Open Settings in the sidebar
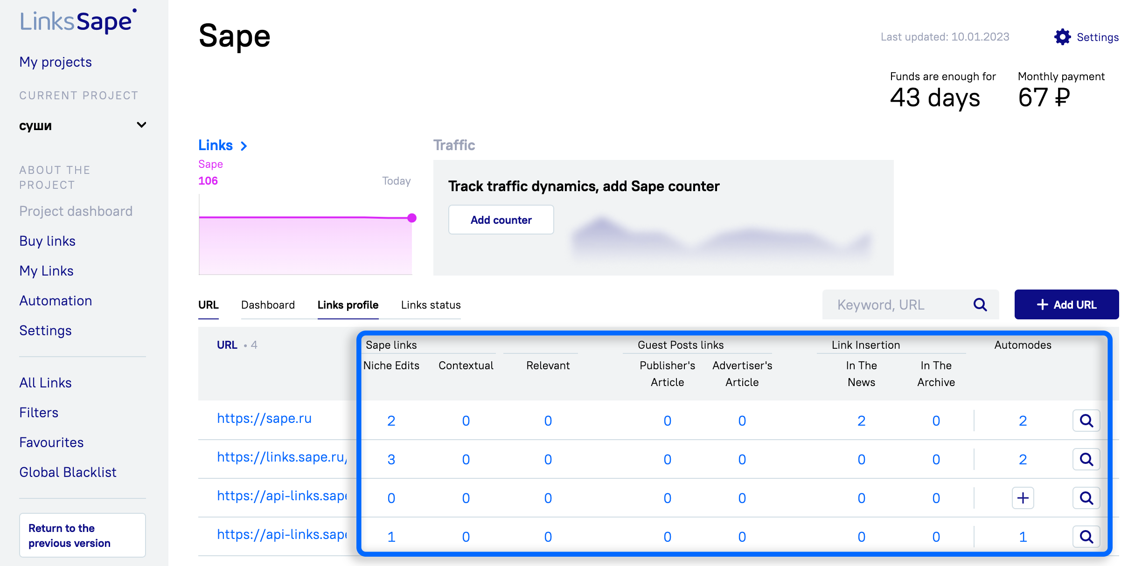Screen dimensions: 1128x566 tap(45, 331)
